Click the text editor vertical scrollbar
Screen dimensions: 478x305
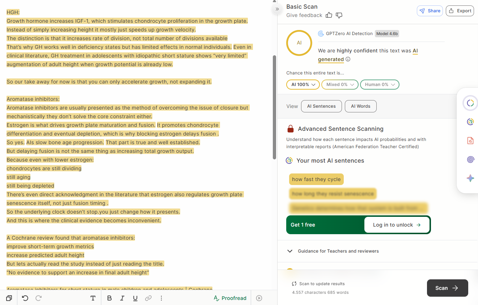275,107
